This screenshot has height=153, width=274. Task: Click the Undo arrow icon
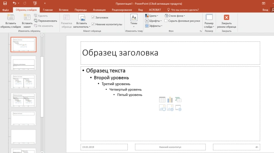tap(15, 3)
